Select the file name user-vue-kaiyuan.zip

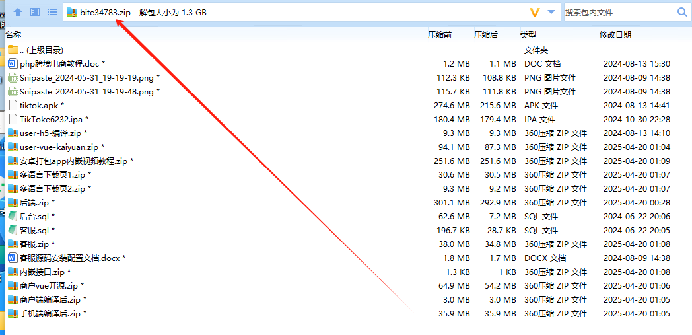coord(59,147)
